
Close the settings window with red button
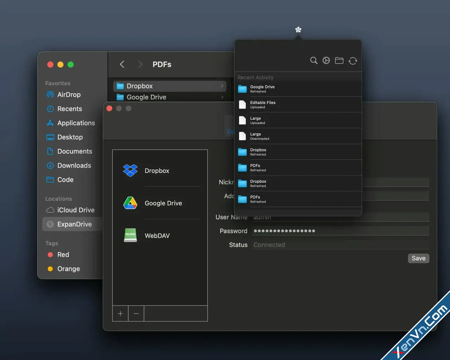pyautogui.click(x=109, y=108)
